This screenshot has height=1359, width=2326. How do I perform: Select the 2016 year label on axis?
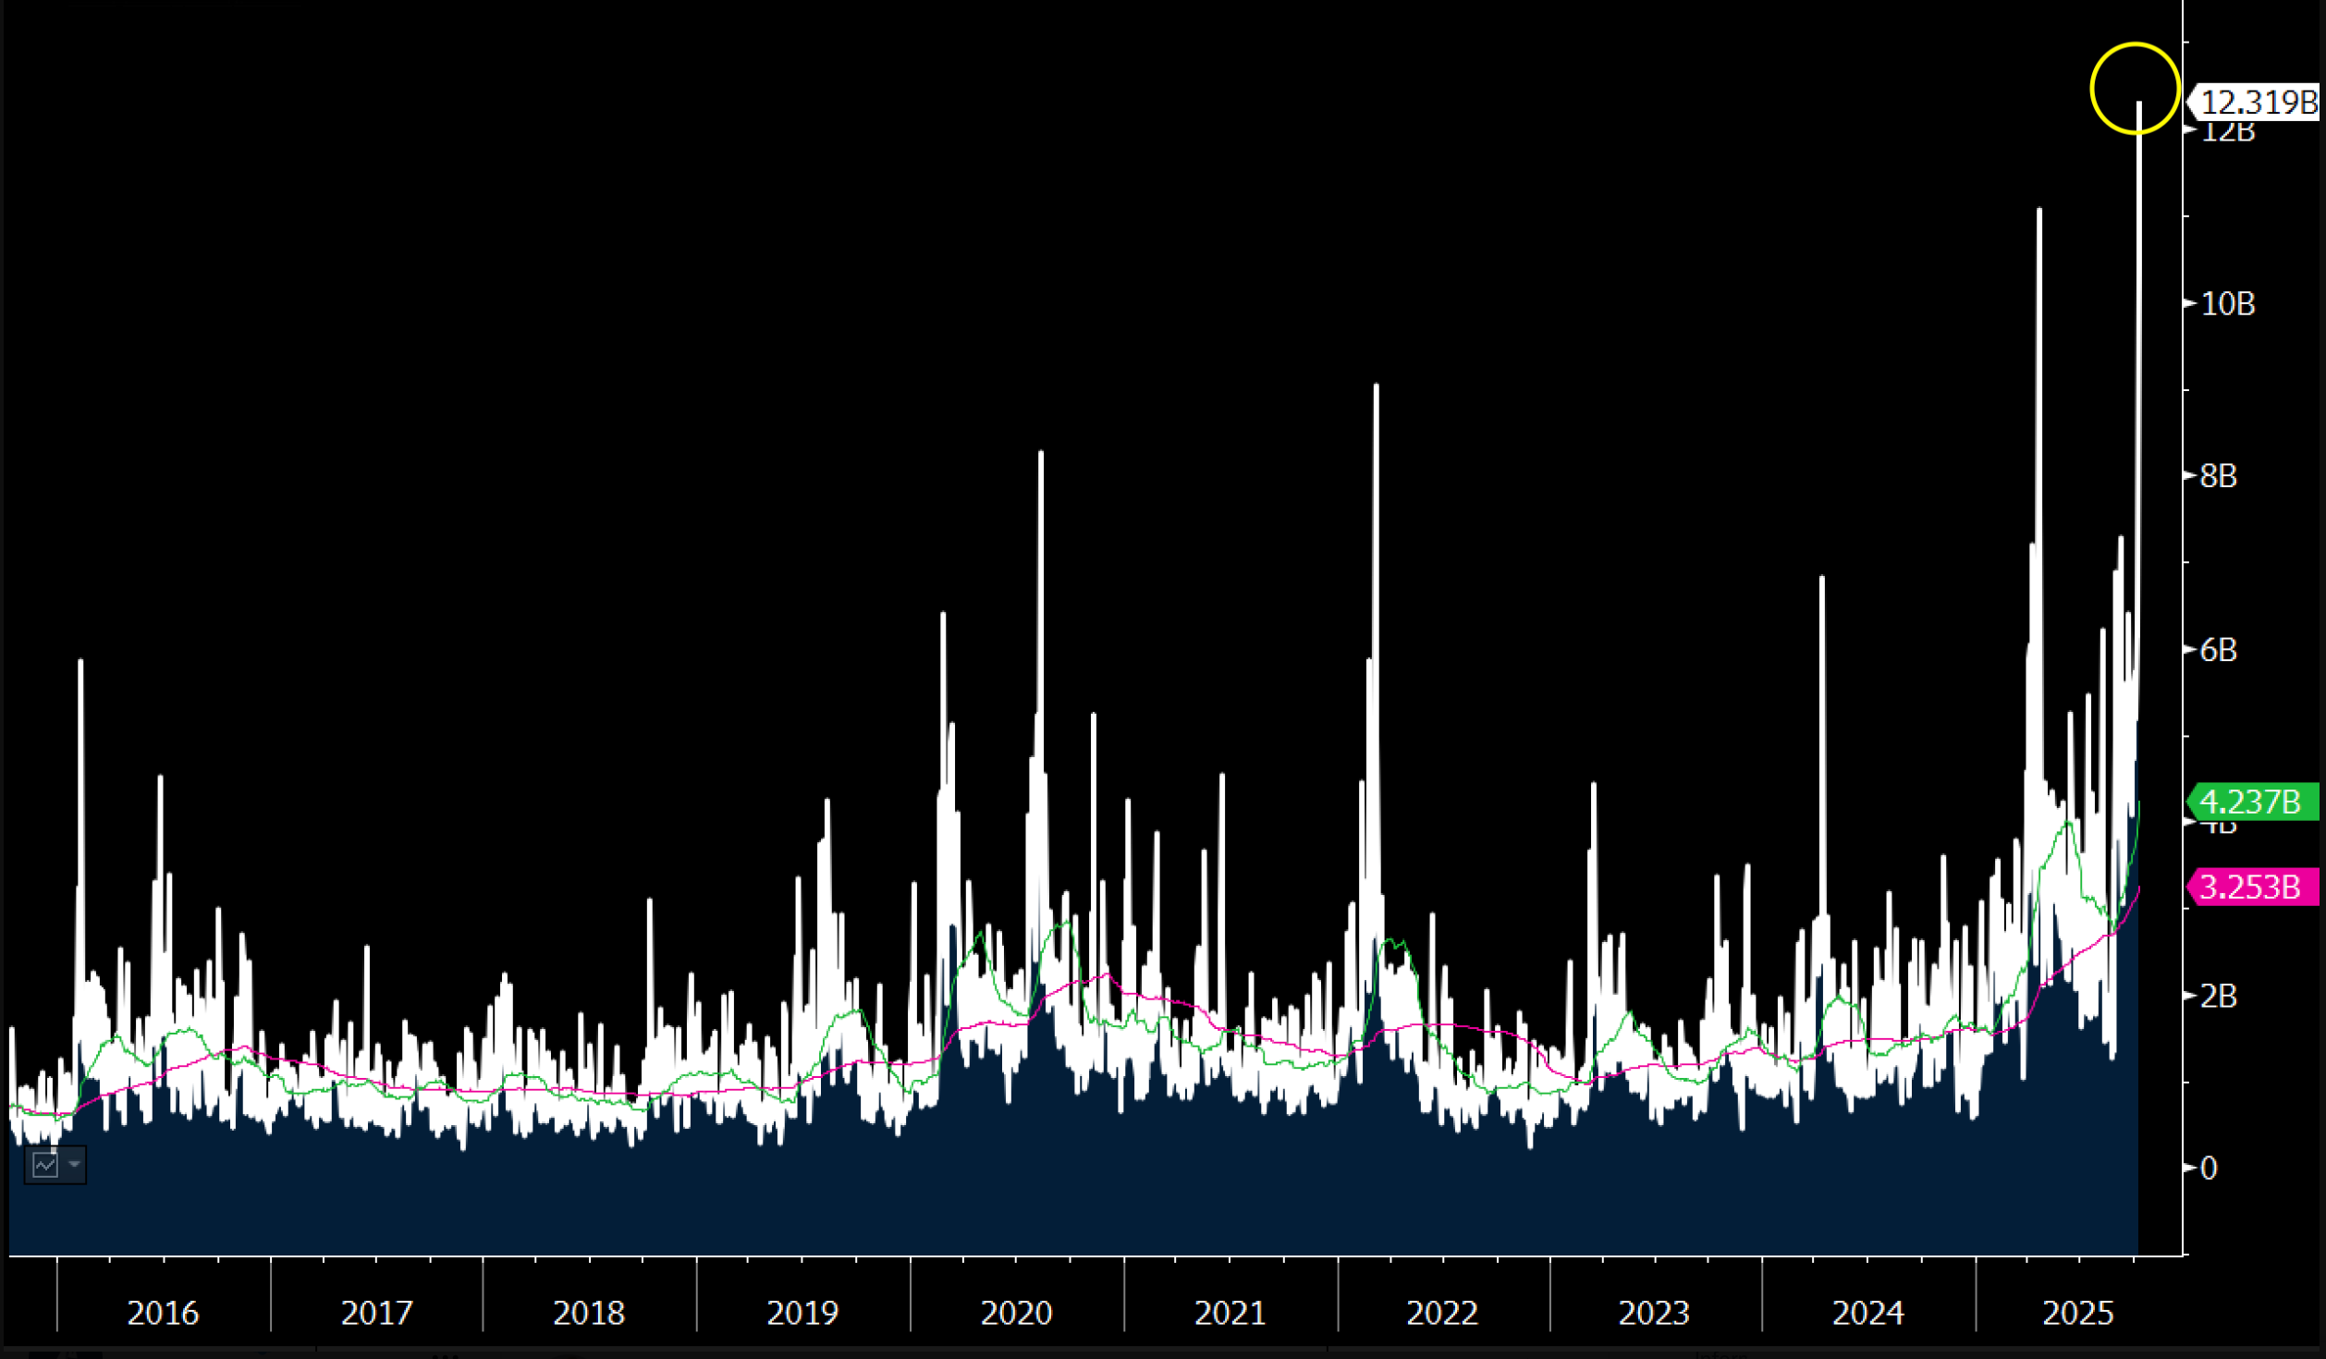(163, 1313)
